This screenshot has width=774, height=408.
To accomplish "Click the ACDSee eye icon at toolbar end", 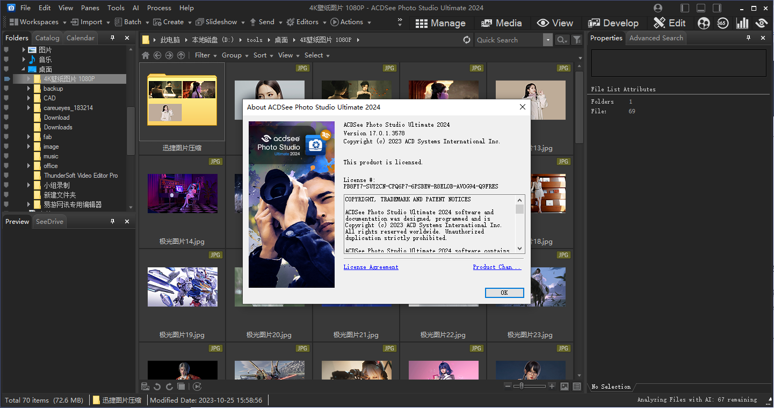I will tap(762, 23).
